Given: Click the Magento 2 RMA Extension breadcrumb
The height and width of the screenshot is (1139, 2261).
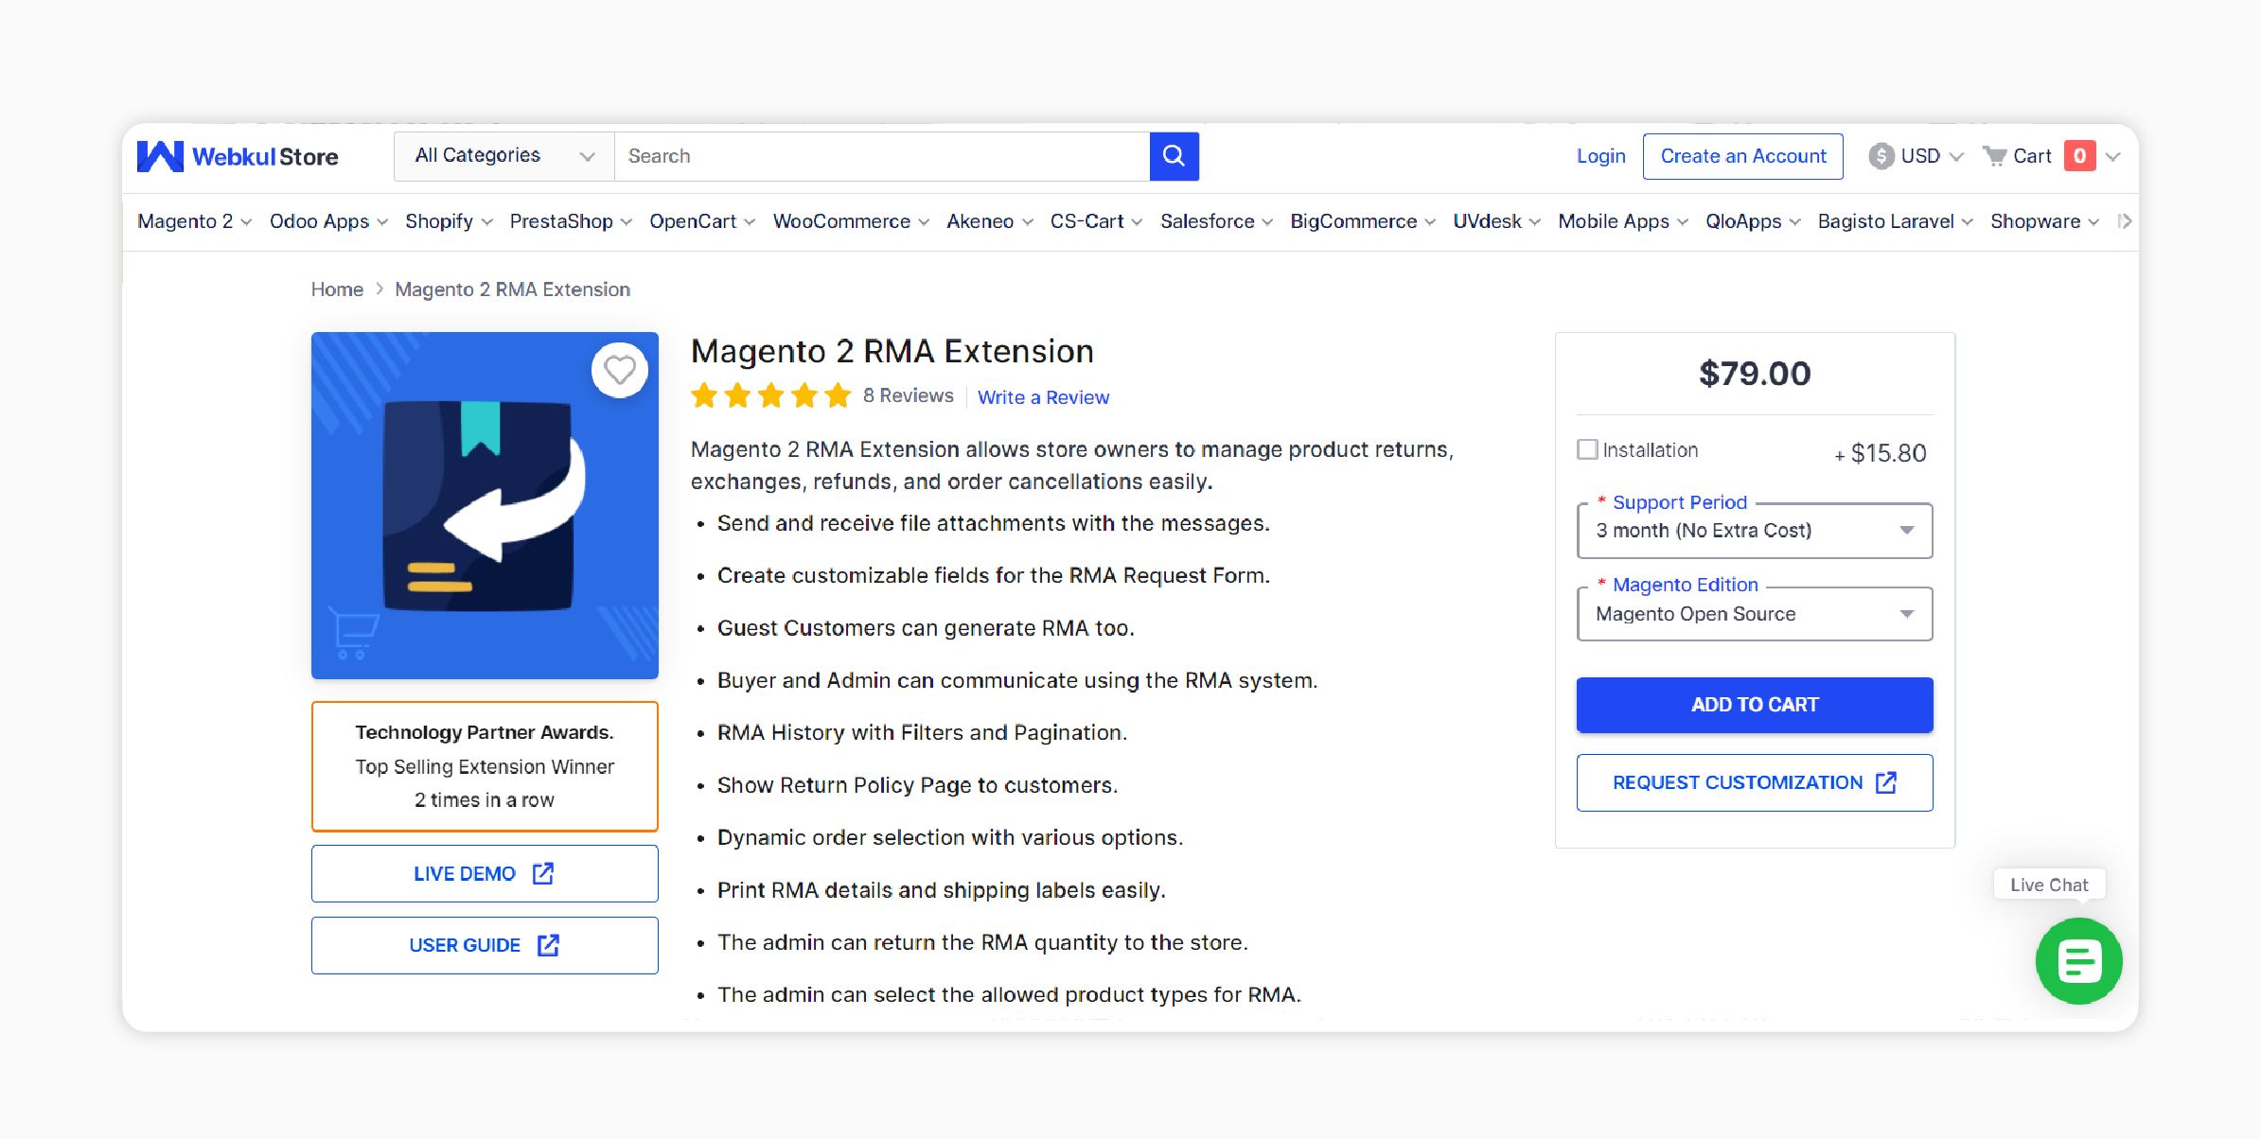Looking at the screenshot, I should point(512,289).
